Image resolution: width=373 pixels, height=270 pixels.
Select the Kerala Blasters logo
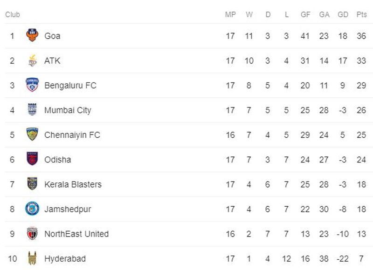click(x=32, y=184)
